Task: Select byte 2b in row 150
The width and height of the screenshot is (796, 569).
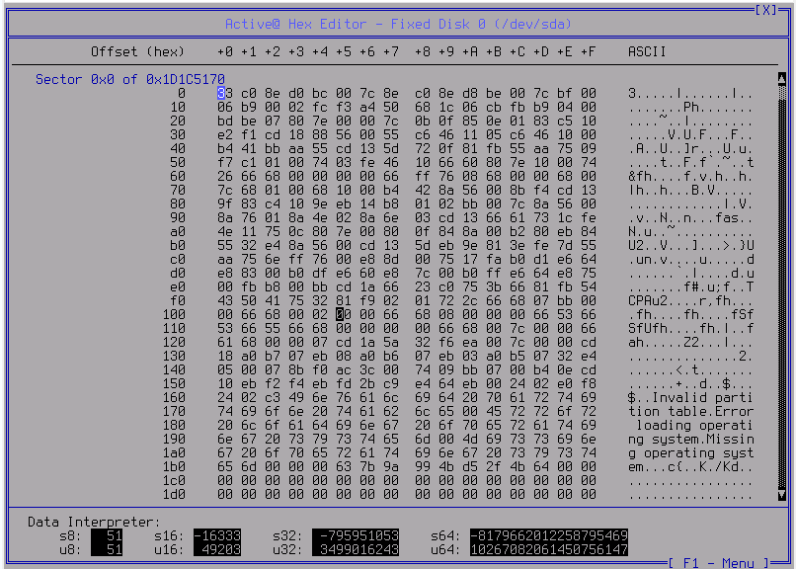Action: [367, 383]
